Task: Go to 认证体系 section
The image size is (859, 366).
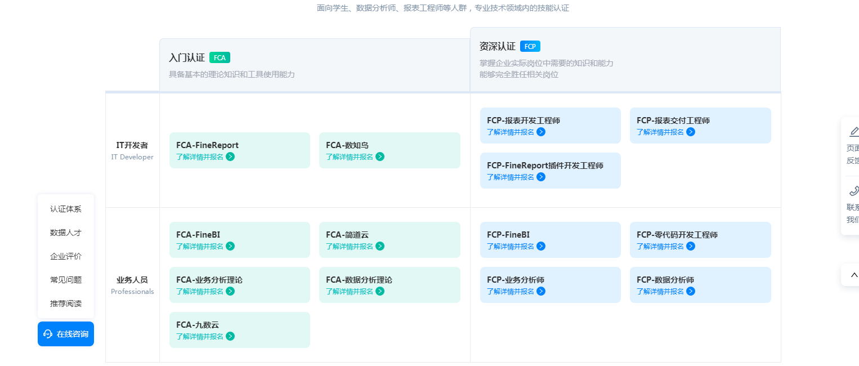Action: (x=66, y=209)
